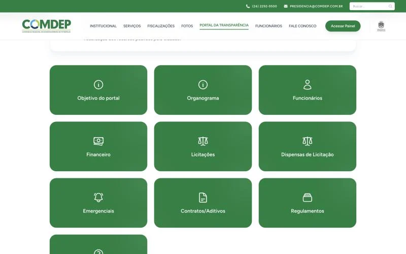406x254 pixels.
Task: Open the Institucional menu
Action: (103, 26)
